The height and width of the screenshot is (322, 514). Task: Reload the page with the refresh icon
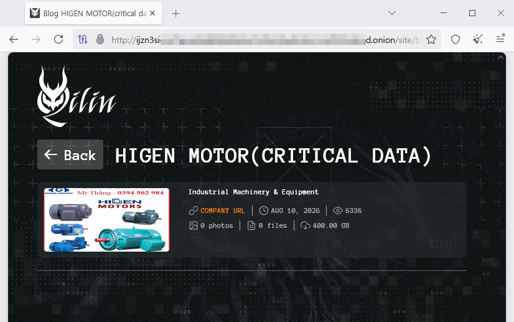tap(58, 40)
